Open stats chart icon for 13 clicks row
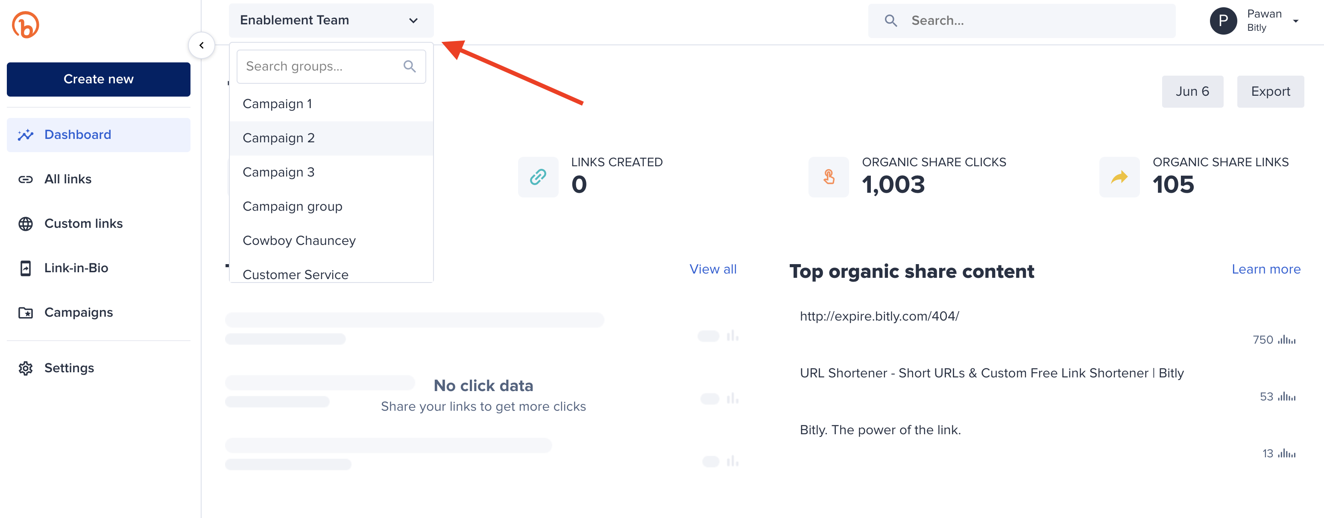Screen dimensions: 1324x518 (x=1287, y=454)
